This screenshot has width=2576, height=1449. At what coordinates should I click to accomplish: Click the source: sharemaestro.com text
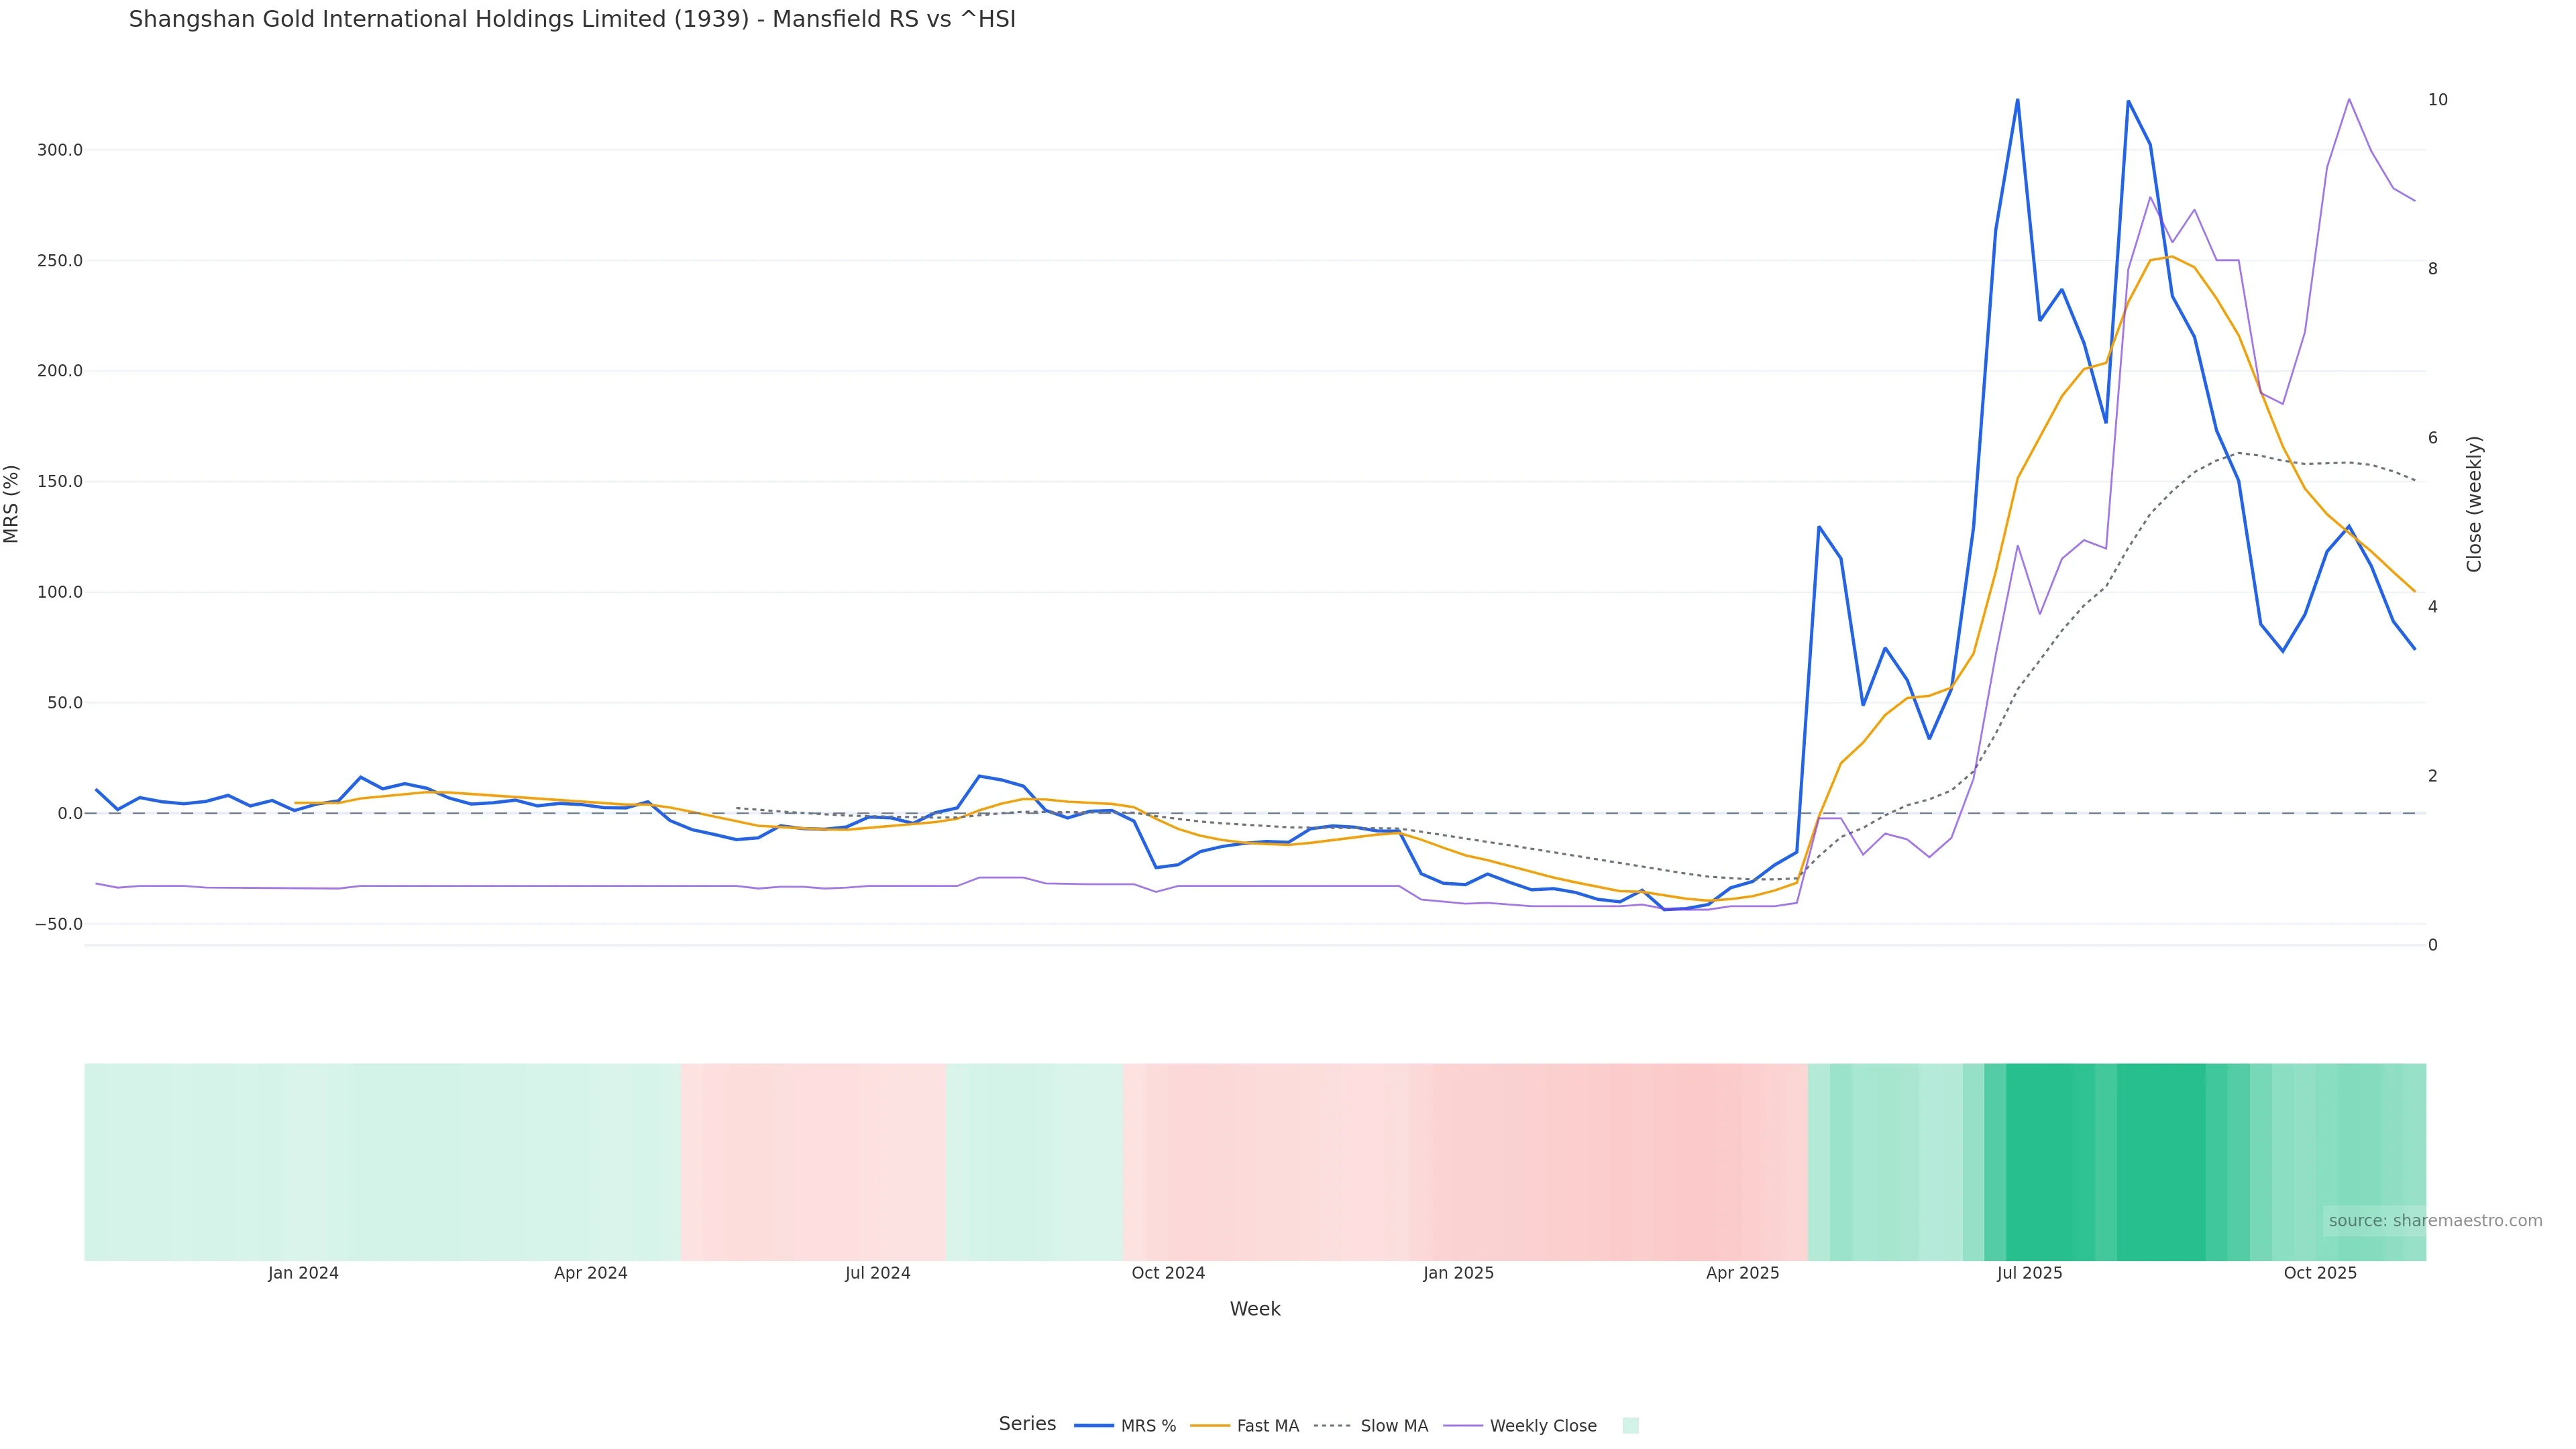(2435, 1220)
